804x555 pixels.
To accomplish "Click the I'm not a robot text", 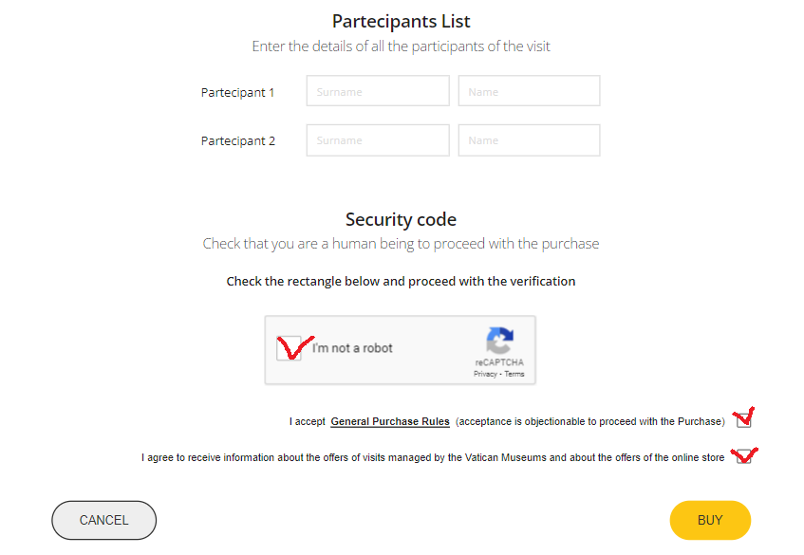I will (352, 348).
